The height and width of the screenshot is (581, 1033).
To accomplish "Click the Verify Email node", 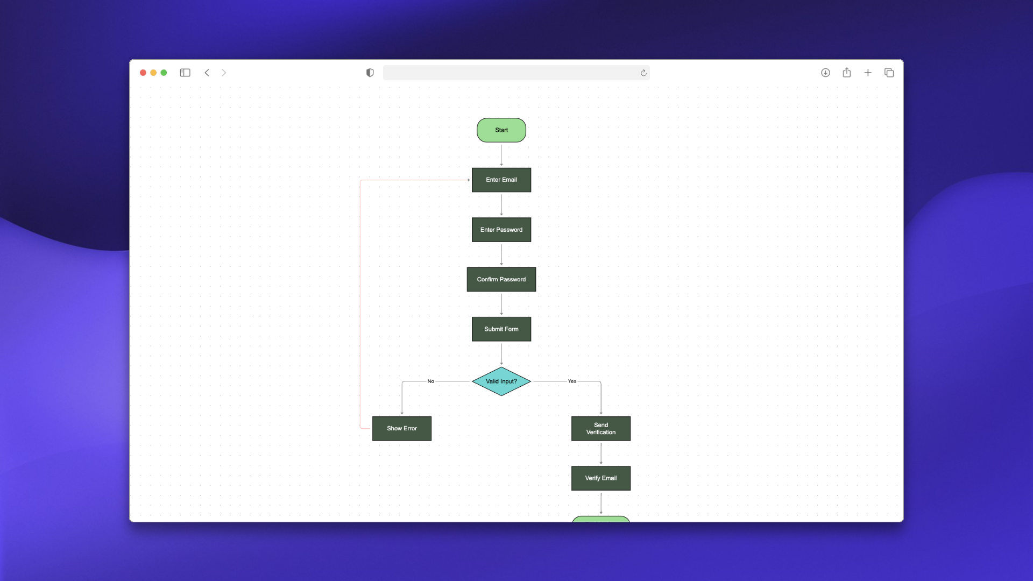I will 600,478.
